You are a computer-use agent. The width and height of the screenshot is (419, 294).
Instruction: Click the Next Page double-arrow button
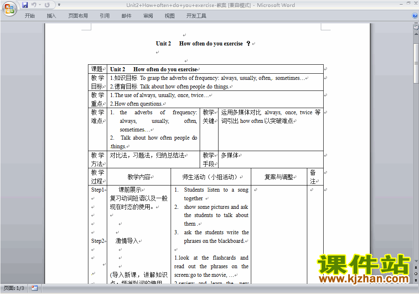[416, 280]
